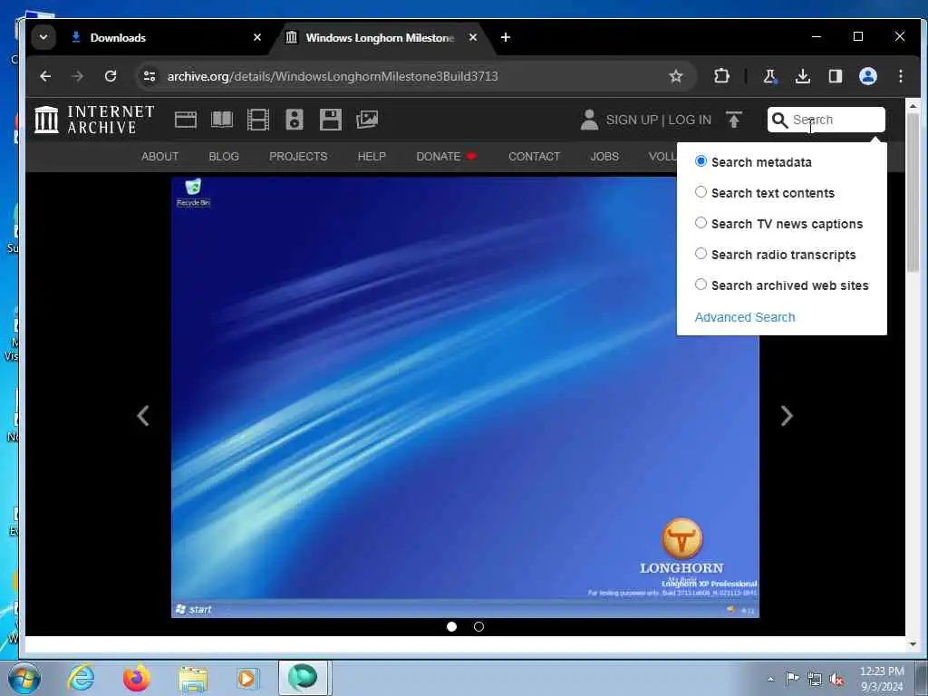
Task: Click the Upload arrow icon
Action: [x=734, y=120]
